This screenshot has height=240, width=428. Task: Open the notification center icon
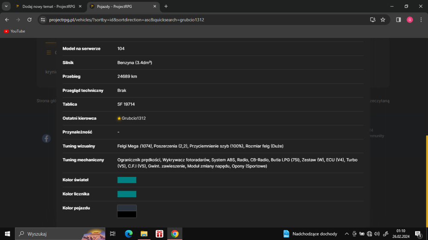[418, 234]
